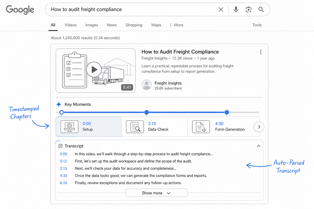Jump to transcript timestamp 0:00

click(x=63, y=154)
